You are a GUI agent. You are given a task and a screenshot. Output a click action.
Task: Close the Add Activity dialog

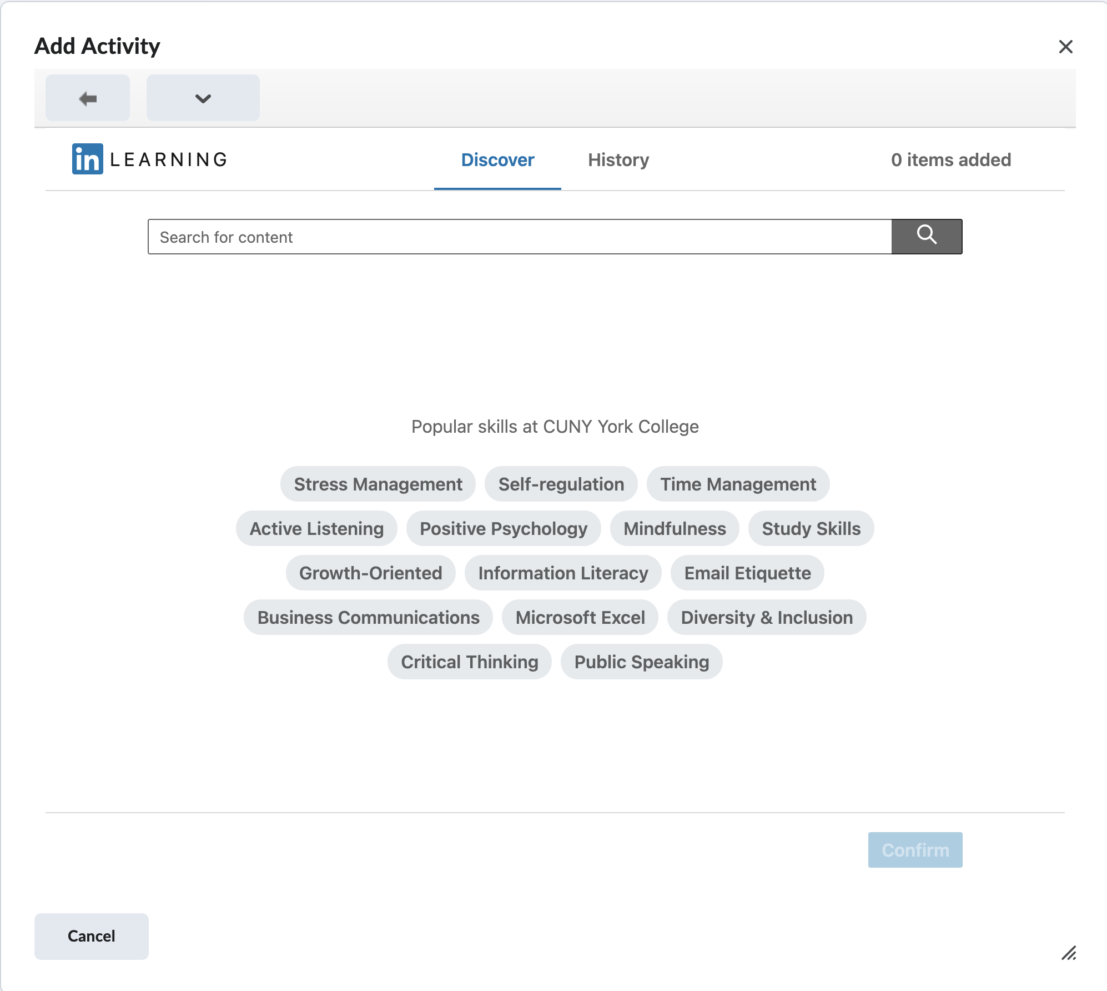pos(1066,46)
